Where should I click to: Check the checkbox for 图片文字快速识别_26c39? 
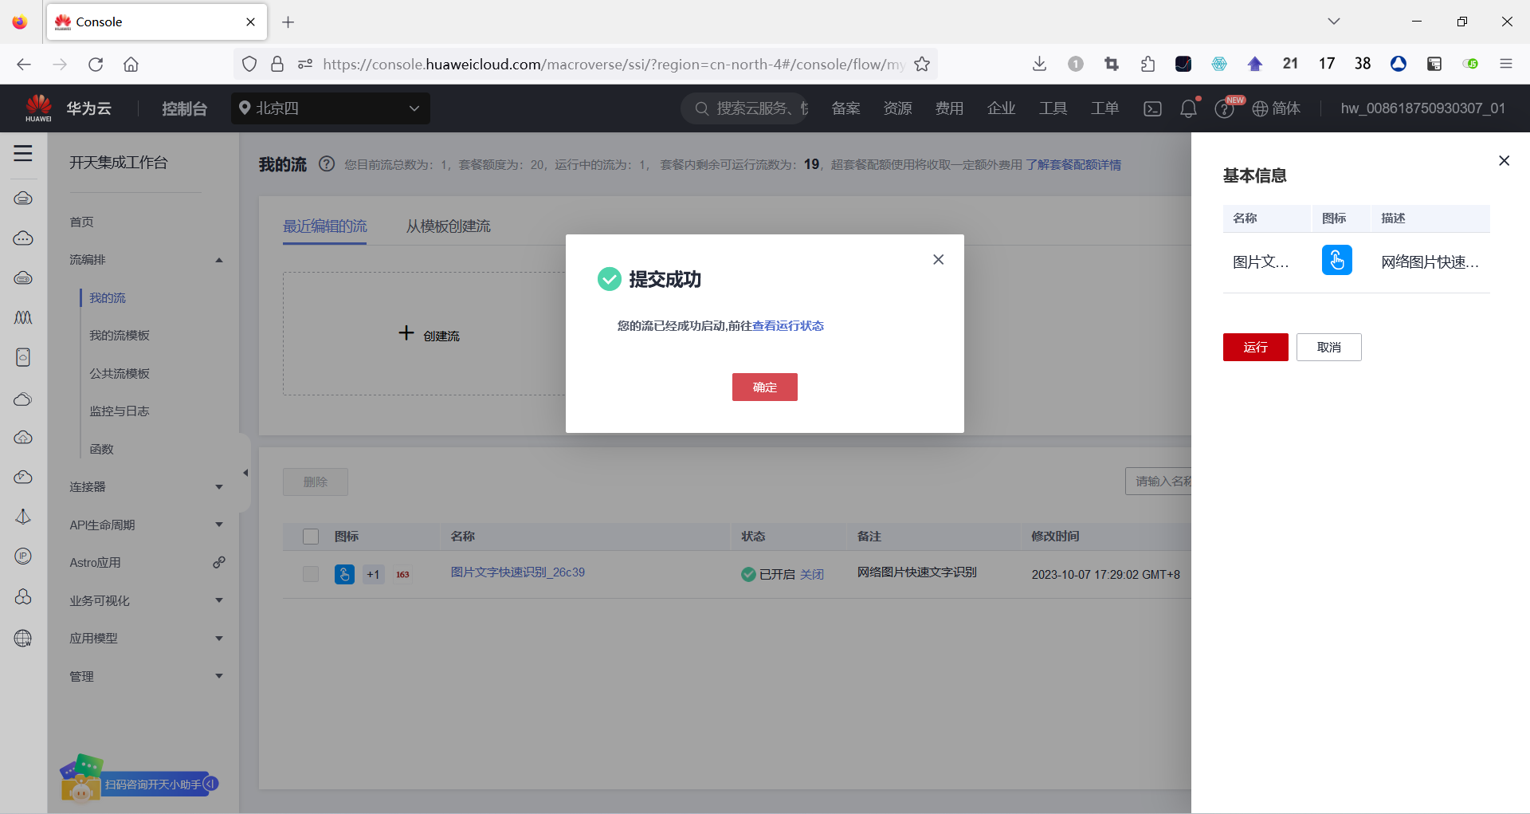310,574
